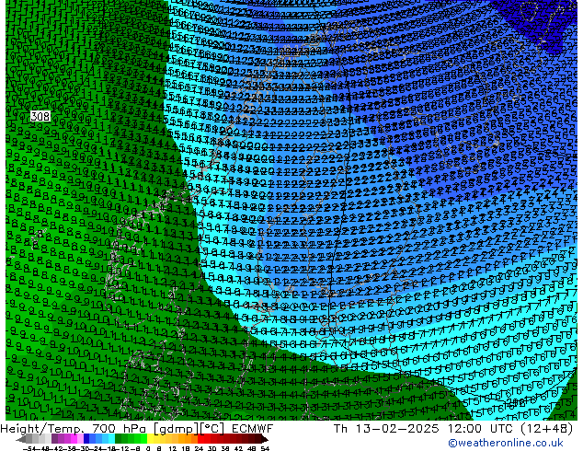The width and height of the screenshot is (583, 451).
Task: Click the 'Height/Temp. 700 hPa' map title
Action: [74, 429]
